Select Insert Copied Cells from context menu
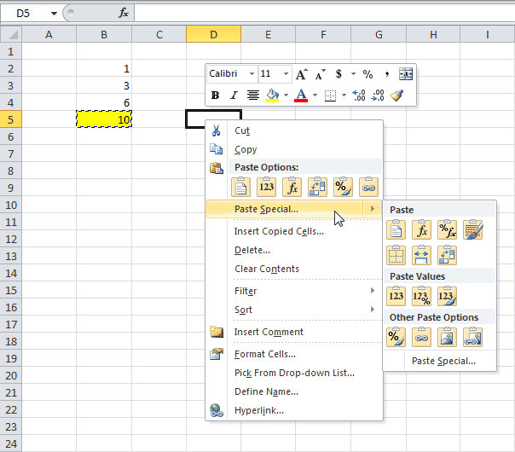Image resolution: width=515 pixels, height=452 pixels. coord(279,231)
